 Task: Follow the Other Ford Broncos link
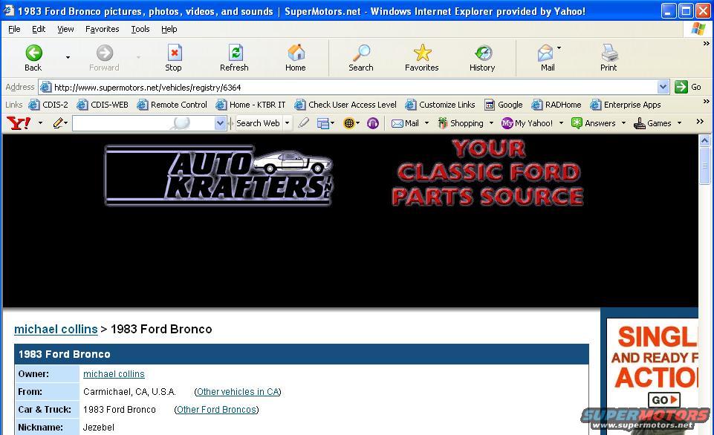tap(216, 410)
